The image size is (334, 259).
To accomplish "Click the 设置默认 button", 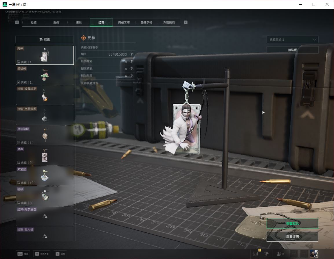I will coord(292,223).
